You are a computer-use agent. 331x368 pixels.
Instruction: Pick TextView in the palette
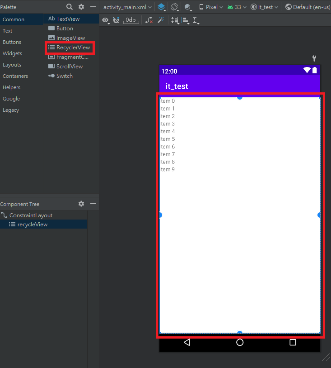[x=71, y=19]
